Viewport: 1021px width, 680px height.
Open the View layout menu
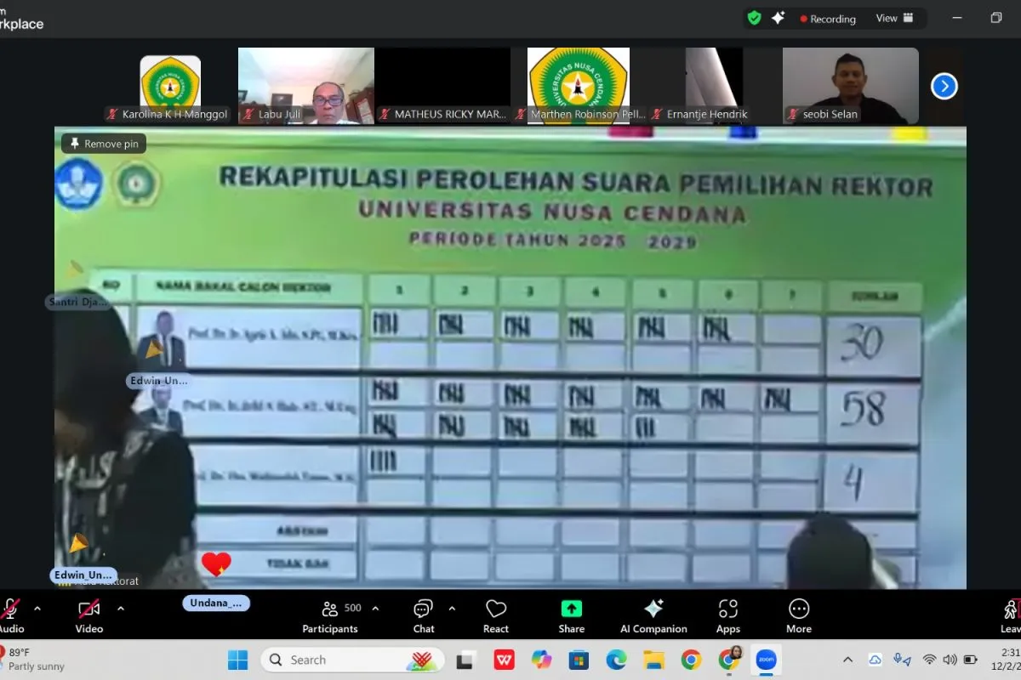coord(894,18)
